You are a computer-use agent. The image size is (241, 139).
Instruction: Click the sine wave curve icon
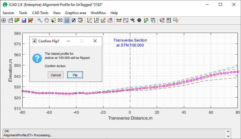(126, 20)
